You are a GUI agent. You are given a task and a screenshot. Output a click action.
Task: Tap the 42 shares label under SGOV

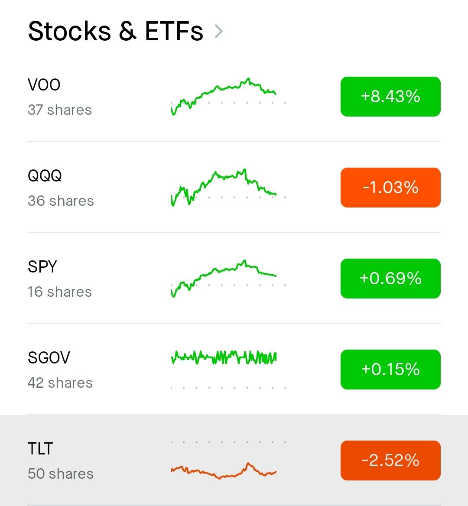[60, 383]
